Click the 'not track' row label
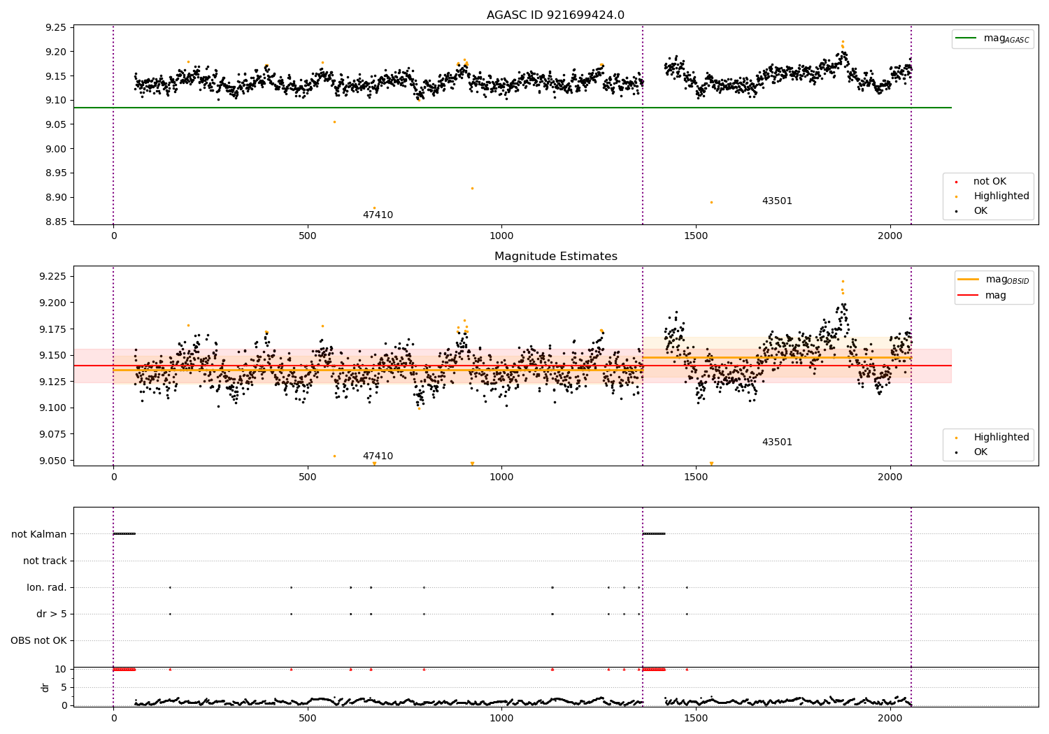Viewport: 1049px width, 734px height. pos(45,561)
